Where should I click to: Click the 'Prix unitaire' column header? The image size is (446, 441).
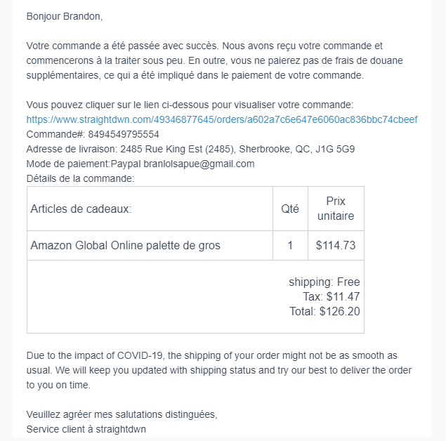tap(336, 209)
